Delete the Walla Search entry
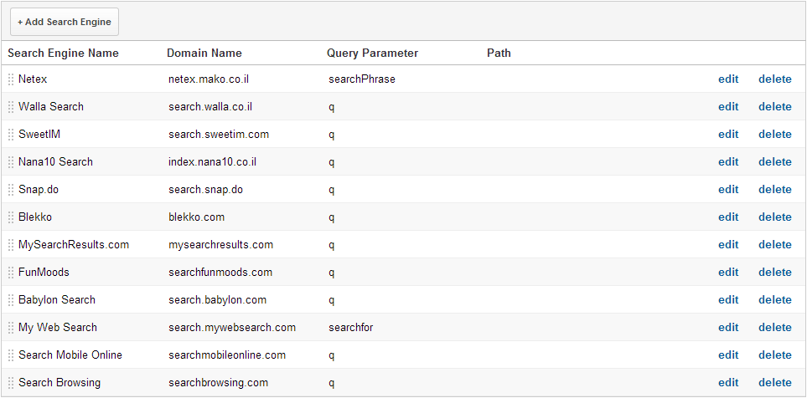807x398 pixels. point(774,107)
